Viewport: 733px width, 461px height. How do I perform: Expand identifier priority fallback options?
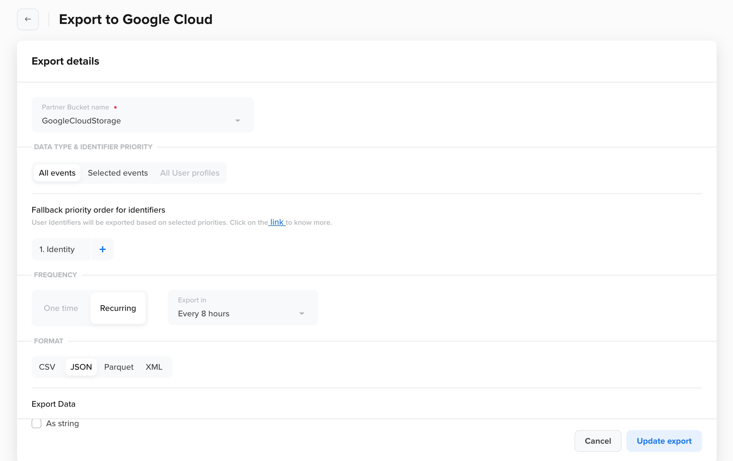(101, 249)
